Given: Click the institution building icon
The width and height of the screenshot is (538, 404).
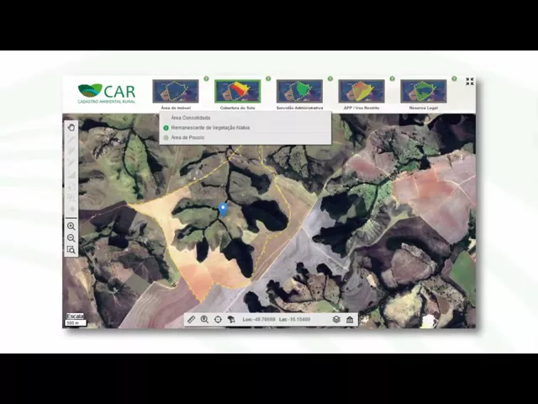Looking at the screenshot, I should click(350, 320).
